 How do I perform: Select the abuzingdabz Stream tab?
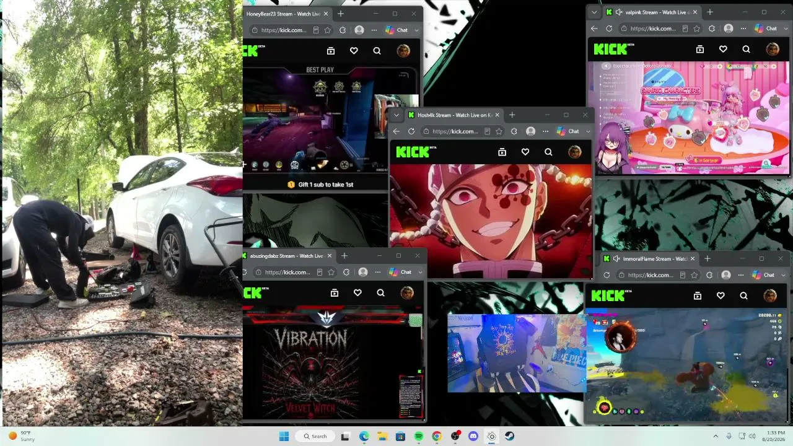(x=287, y=256)
